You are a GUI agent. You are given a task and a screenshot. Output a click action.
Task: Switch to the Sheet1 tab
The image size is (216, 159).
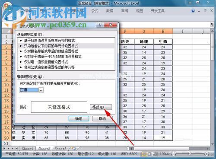pyautogui.click(x=28, y=149)
